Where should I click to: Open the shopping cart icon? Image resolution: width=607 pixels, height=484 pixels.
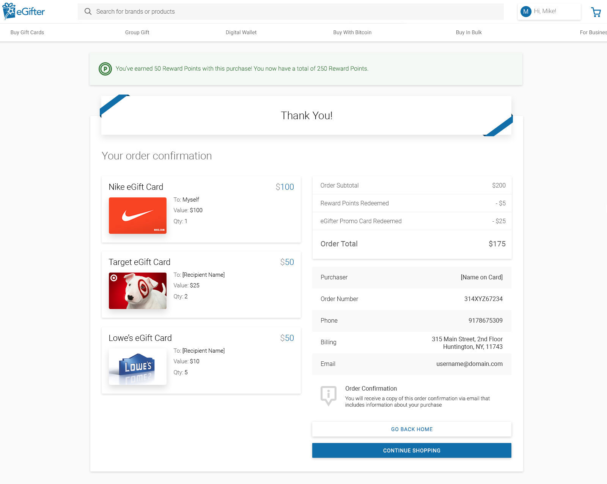[596, 12]
